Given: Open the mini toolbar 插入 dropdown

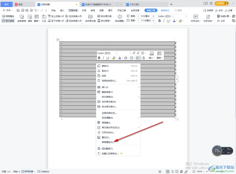Looking at the screenshot, I should 152,55.
